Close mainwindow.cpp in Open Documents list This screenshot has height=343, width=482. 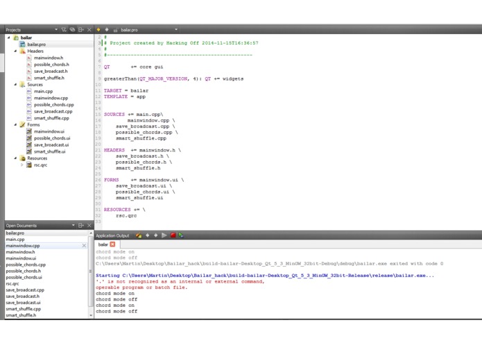point(84,246)
